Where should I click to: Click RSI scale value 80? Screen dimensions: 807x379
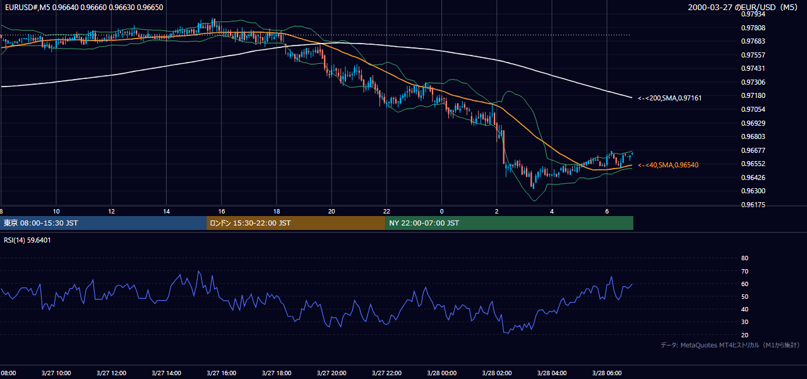[744, 258]
